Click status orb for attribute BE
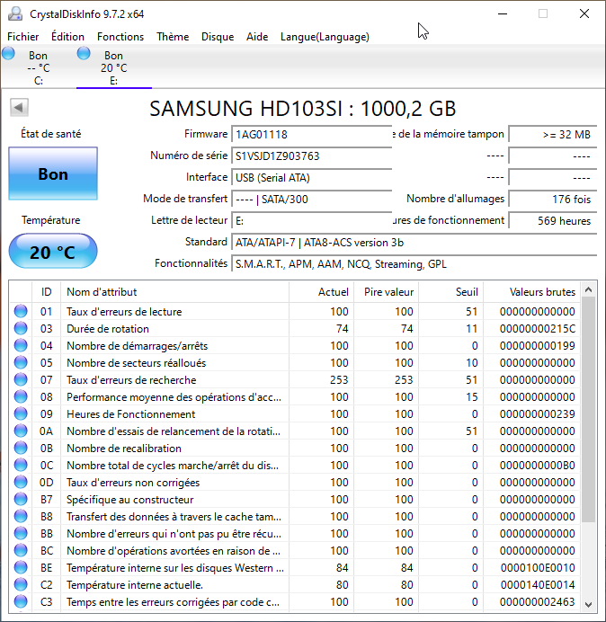 (x=21, y=567)
